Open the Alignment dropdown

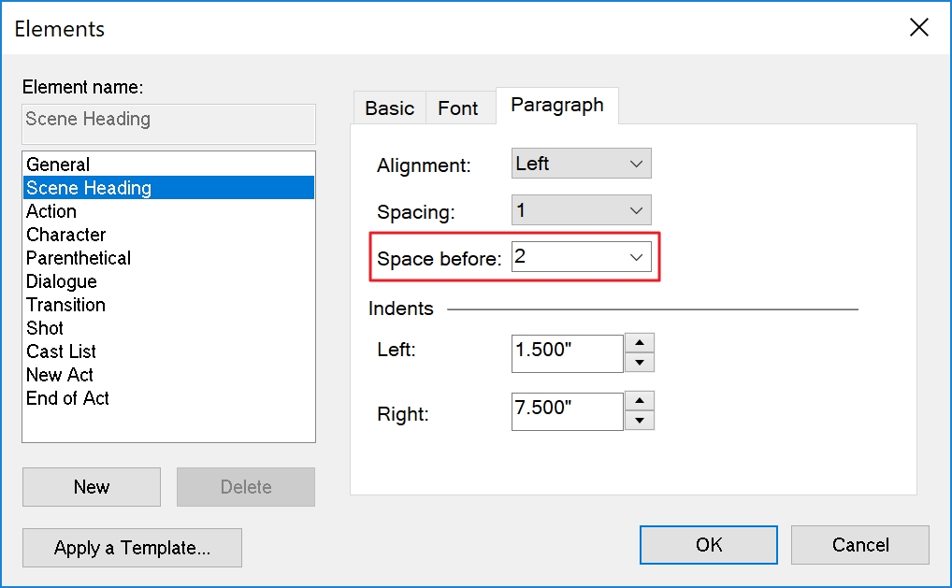(x=581, y=164)
